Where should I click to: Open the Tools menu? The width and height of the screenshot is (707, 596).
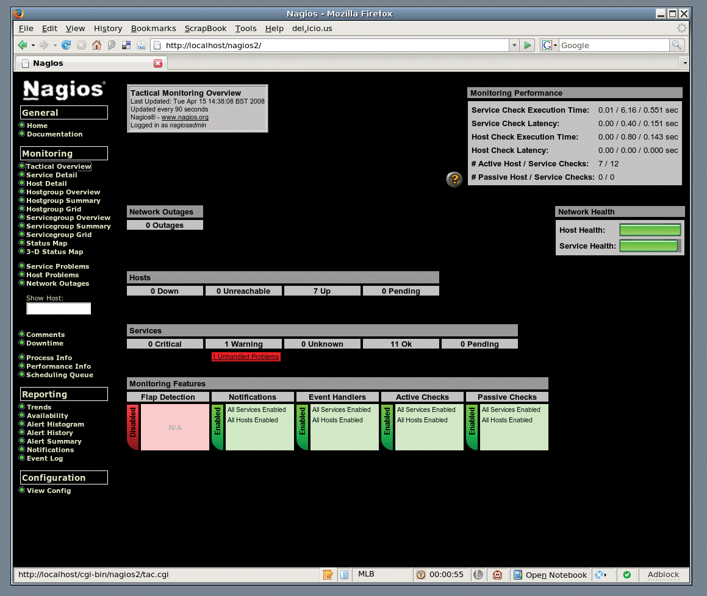(x=246, y=29)
